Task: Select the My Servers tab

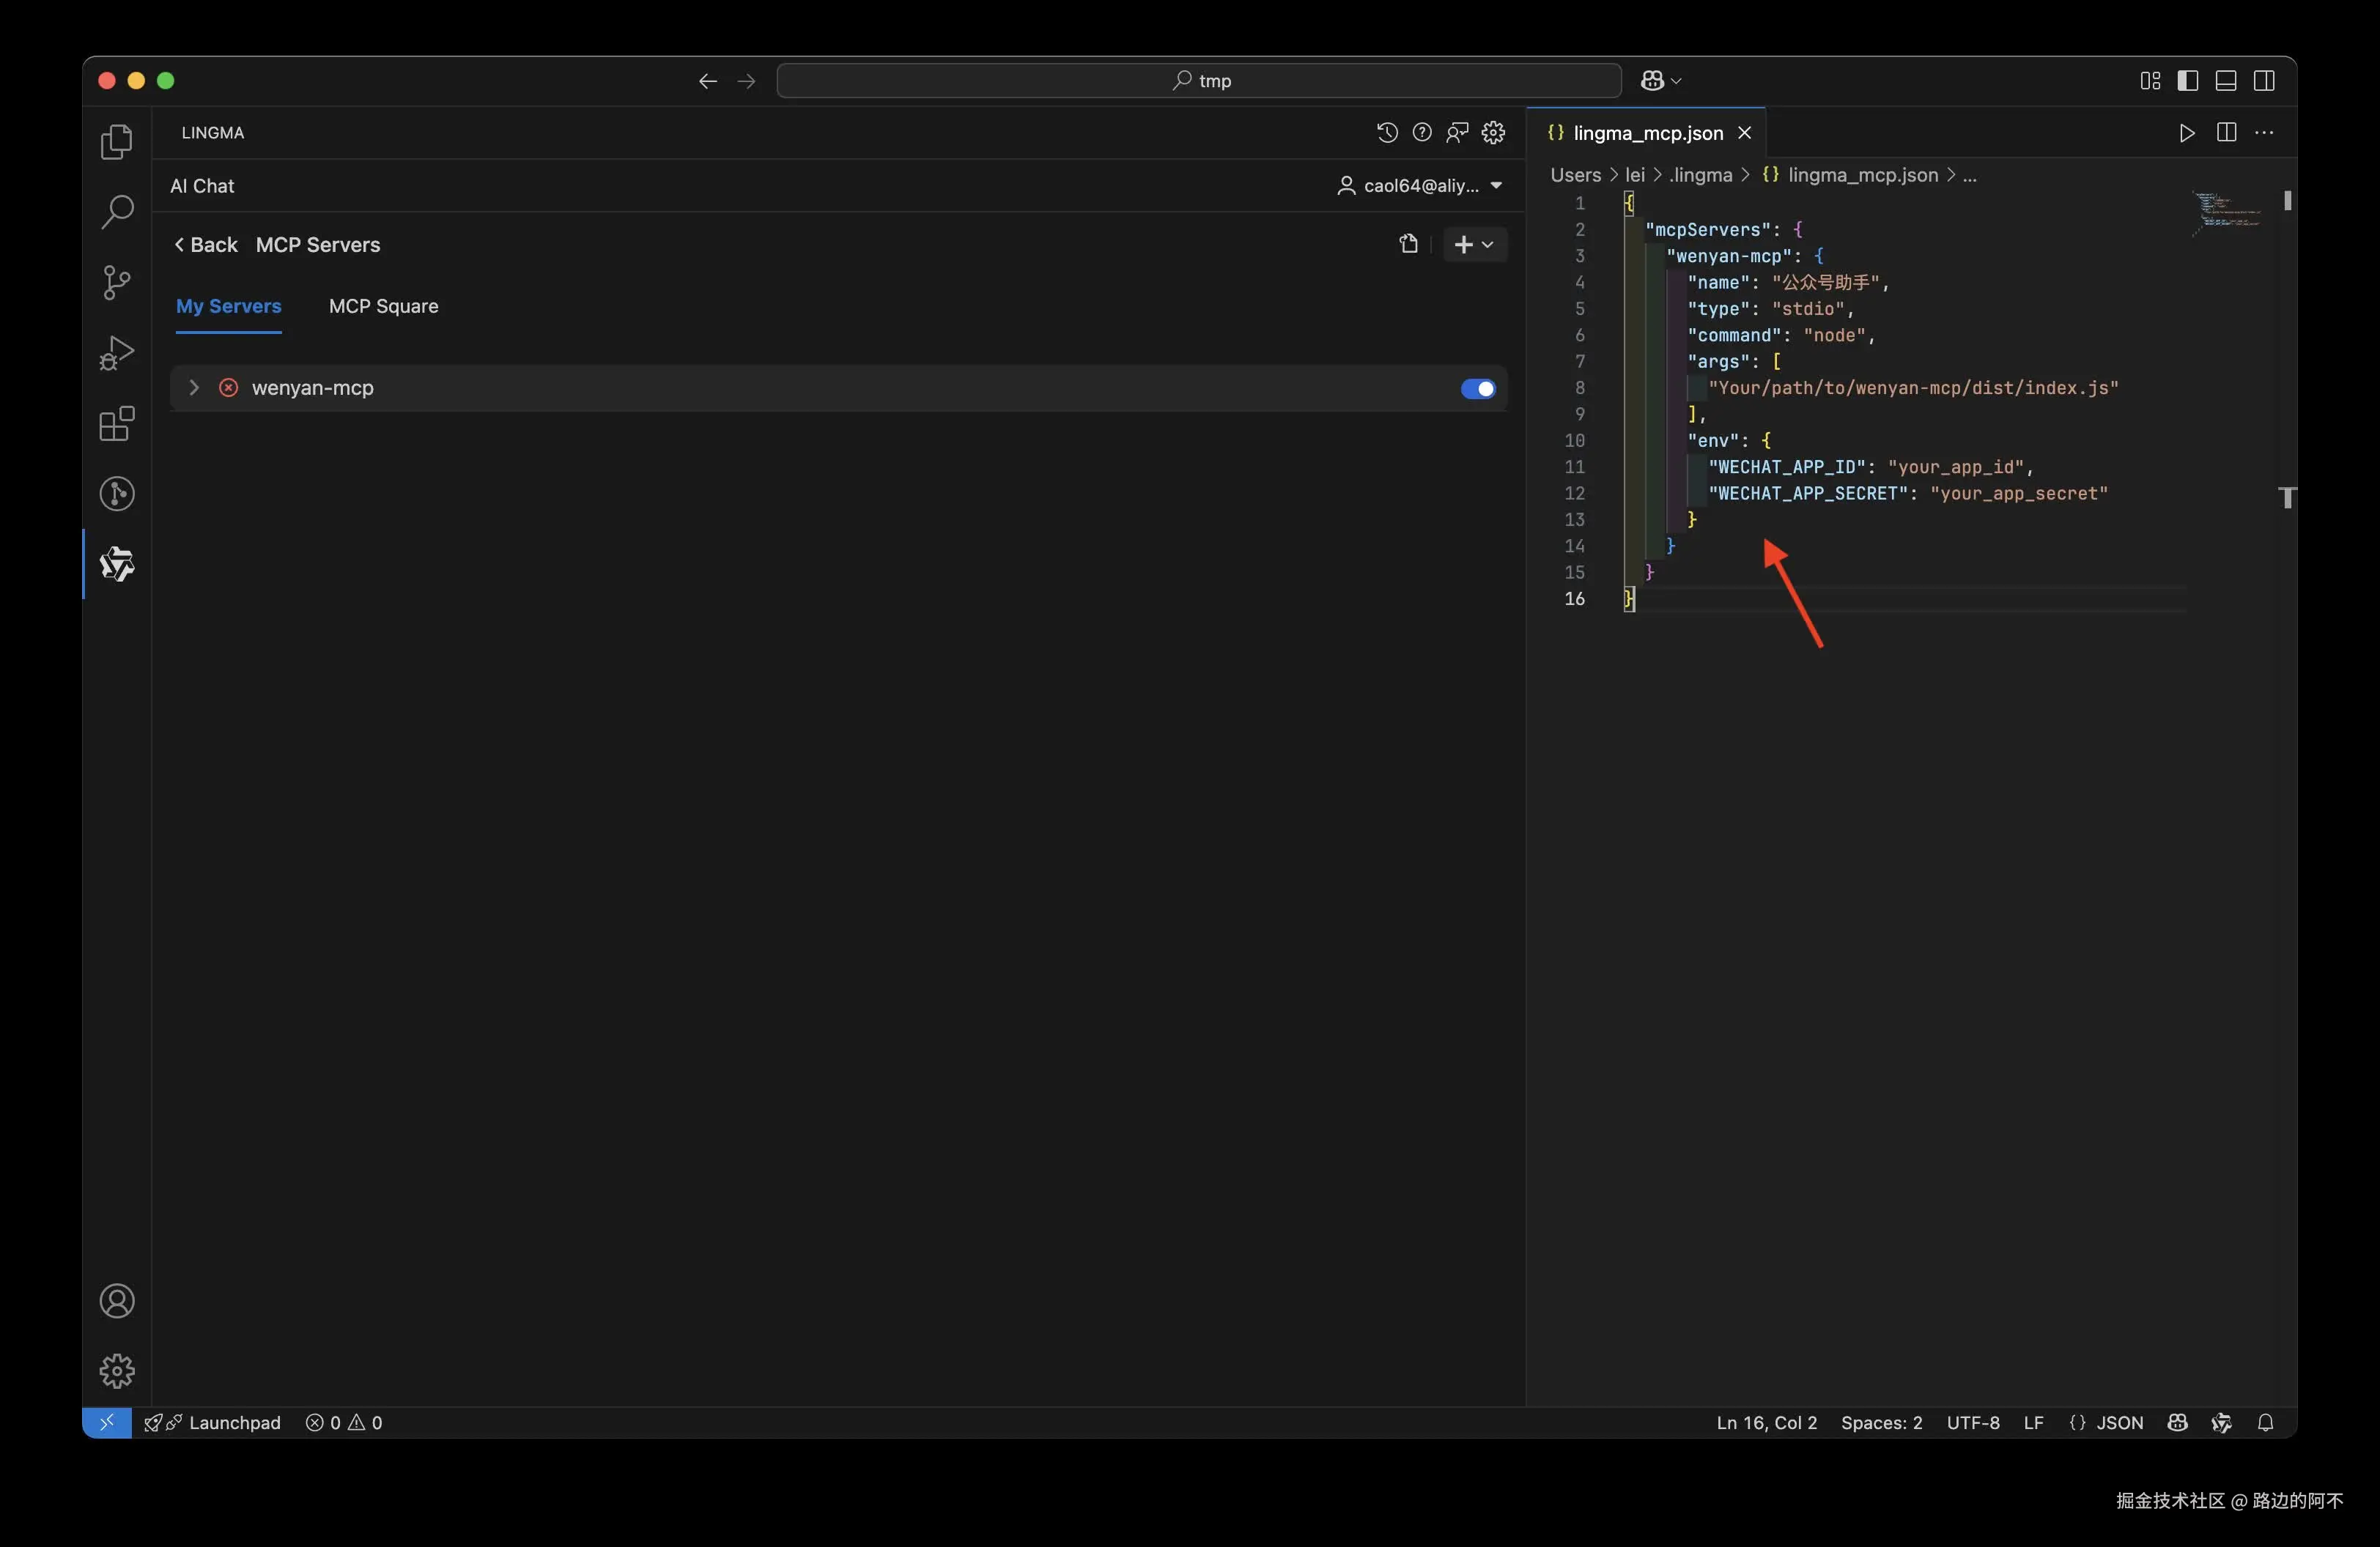Action: pos(228,307)
